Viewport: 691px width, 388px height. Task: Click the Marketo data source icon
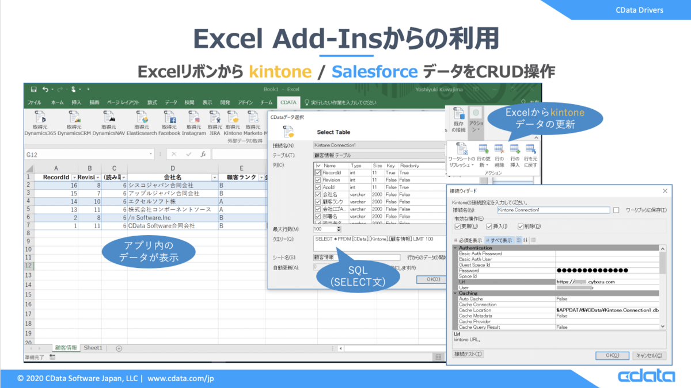(x=252, y=116)
